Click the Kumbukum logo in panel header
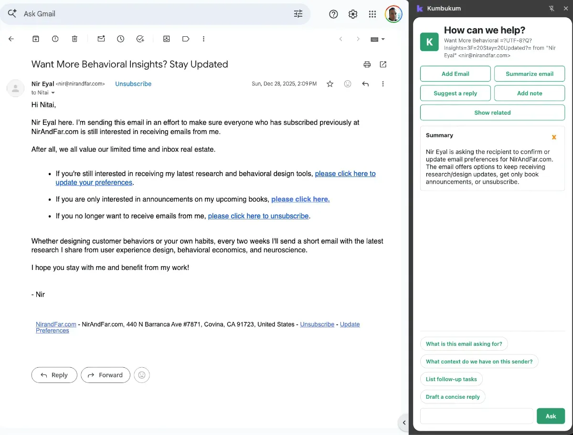The height and width of the screenshot is (435, 573). (420, 9)
